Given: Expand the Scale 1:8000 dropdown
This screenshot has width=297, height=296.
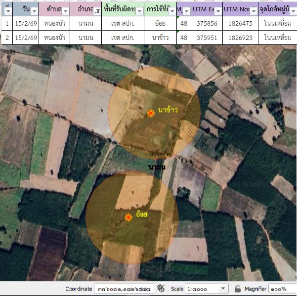Looking at the screenshot, I should 223,288.
